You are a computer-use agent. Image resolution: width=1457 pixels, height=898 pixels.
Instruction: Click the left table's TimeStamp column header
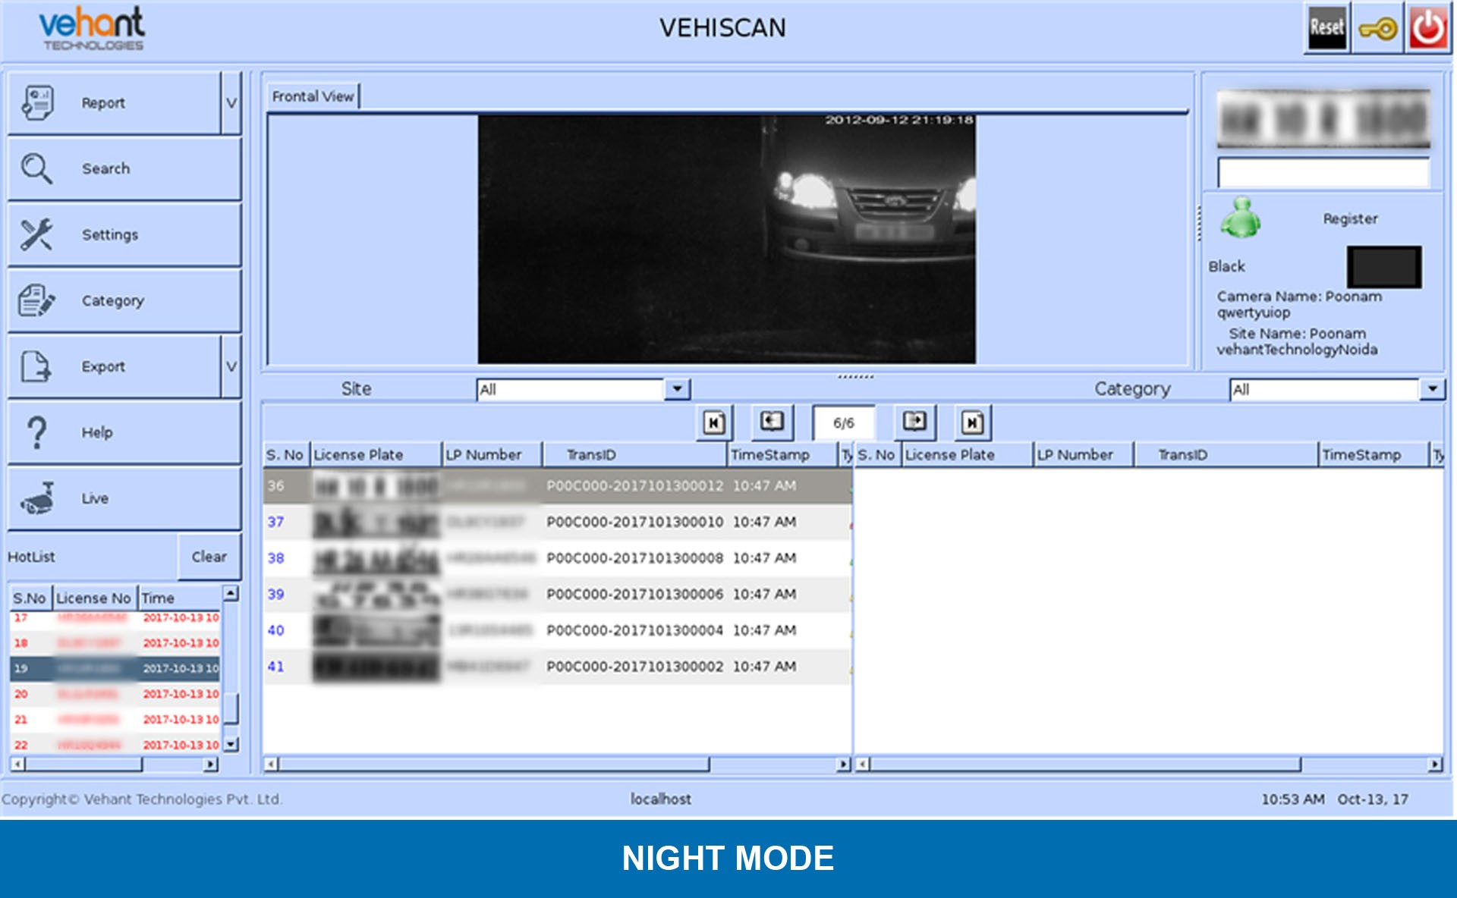pos(781,455)
